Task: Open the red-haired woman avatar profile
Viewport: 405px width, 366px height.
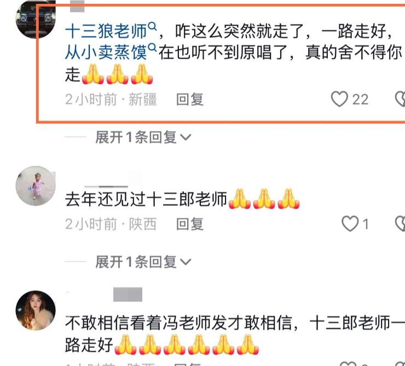Action: 36,311
